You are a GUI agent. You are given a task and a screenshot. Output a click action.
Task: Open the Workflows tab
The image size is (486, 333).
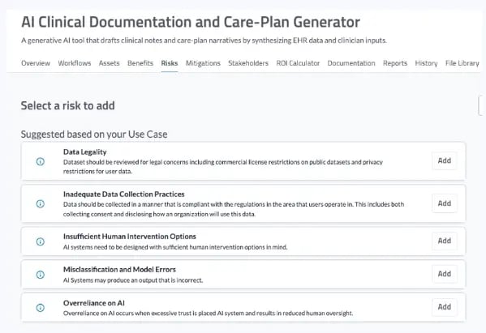click(x=75, y=63)
